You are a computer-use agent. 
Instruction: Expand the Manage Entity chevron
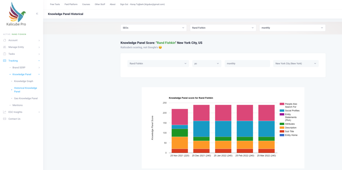coord(39,47)
